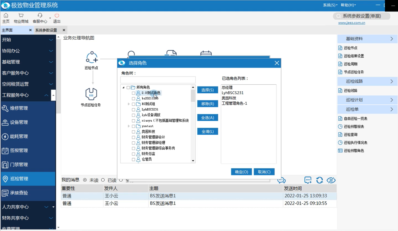Open 设备管理 in the sidebar
398x231 pixels.
28,122
